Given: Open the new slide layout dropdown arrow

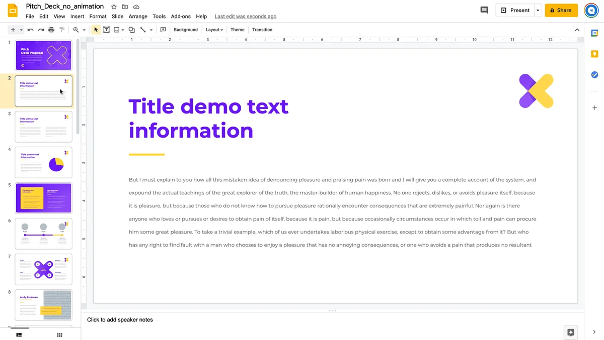Looking at the screenshot, I should [x=21, y=30].
